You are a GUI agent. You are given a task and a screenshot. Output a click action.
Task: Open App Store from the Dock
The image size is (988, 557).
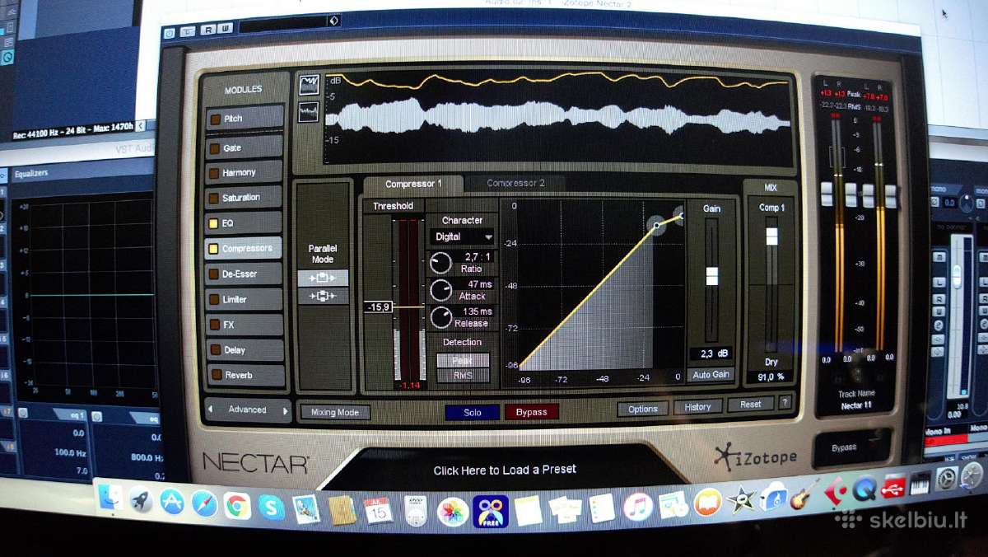click(x=172, y=502)
